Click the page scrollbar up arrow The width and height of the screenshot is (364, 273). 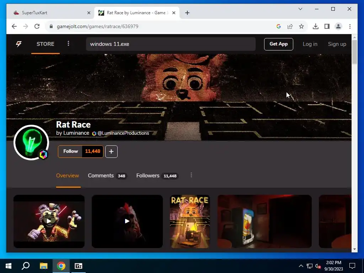pyautogui.click(x=354, y=37)
